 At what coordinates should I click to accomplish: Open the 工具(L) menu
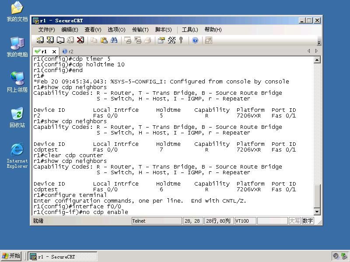[x=190, y=30]
